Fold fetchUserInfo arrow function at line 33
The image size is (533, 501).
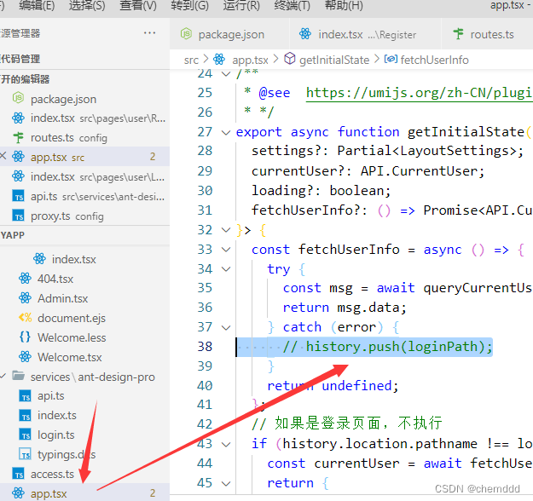coord(226,250)
